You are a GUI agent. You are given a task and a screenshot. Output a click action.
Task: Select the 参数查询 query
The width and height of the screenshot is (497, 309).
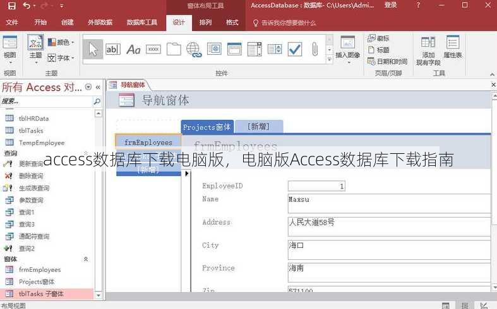(x=31, y=200)
